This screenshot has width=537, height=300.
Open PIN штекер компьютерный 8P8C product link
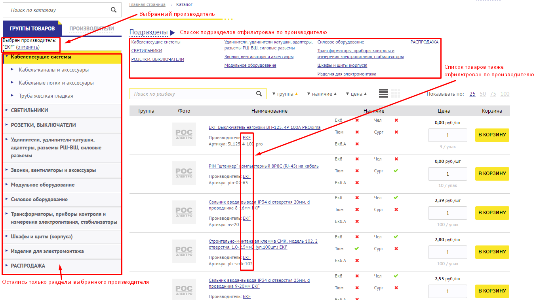tap(263, 166)
